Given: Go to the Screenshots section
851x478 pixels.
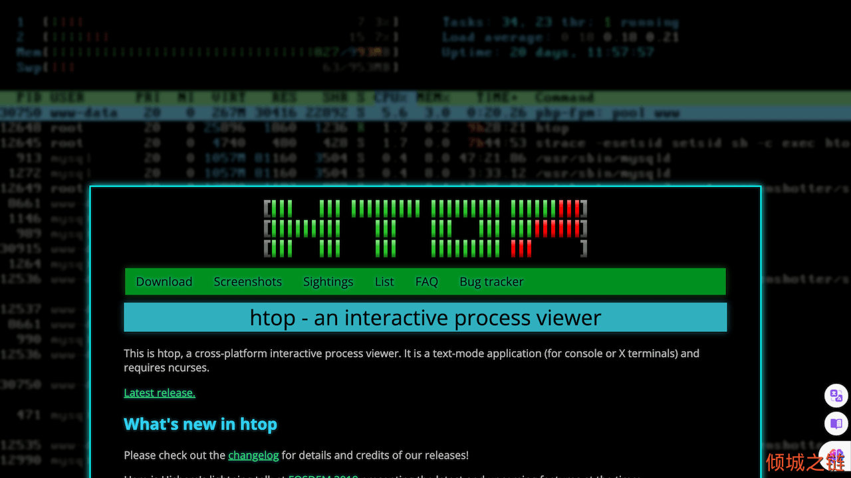Looking at the screenshot, I should 247,281.
